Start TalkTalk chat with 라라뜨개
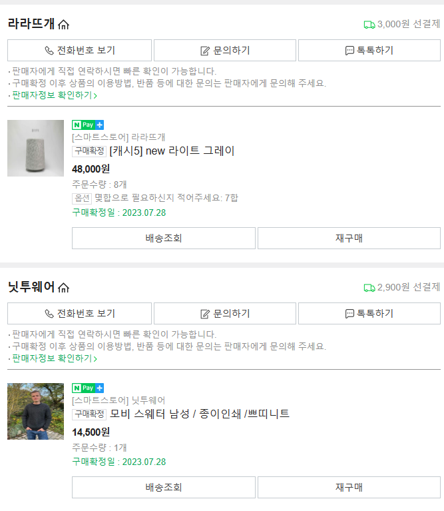This screenshot has height=511, width=444. point(369,51)
